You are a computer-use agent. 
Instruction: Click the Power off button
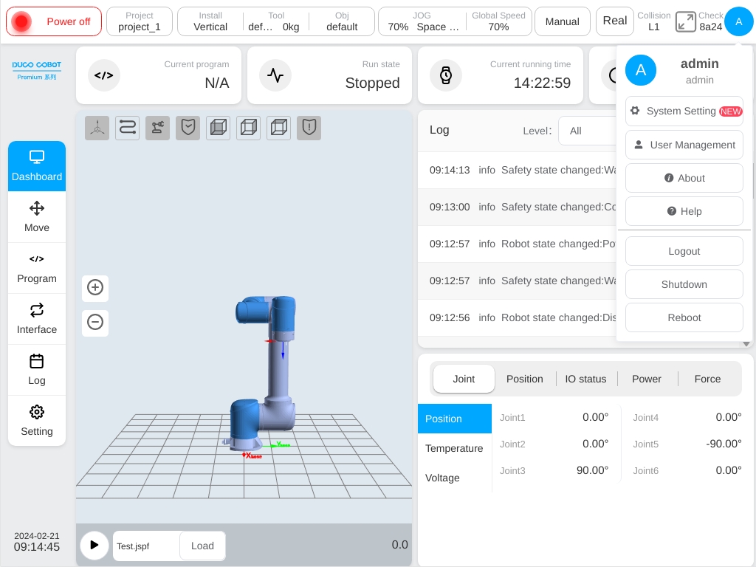[x=54, y=21]
